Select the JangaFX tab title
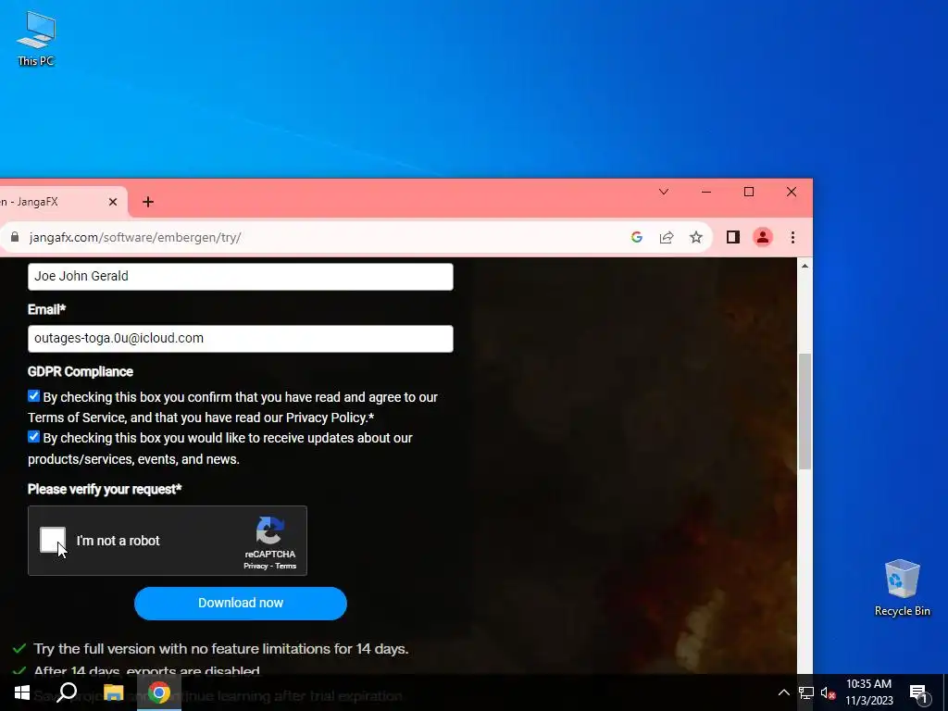The height and width of the screenshot is (711, 948). (29, 202)
